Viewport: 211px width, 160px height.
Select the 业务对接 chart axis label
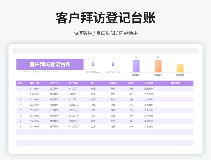(180, 75)
